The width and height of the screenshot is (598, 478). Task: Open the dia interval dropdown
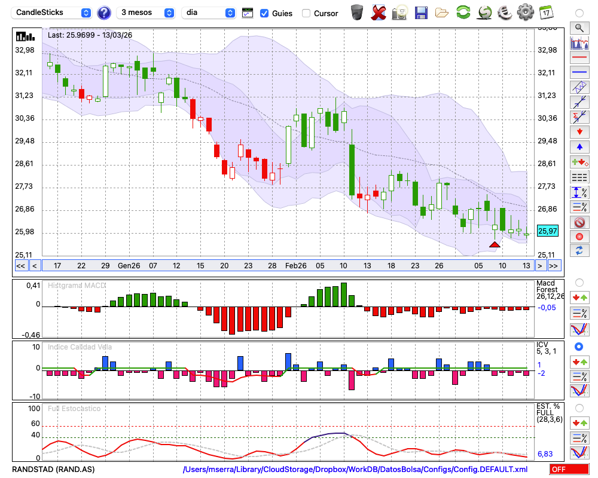click(209, 13)
